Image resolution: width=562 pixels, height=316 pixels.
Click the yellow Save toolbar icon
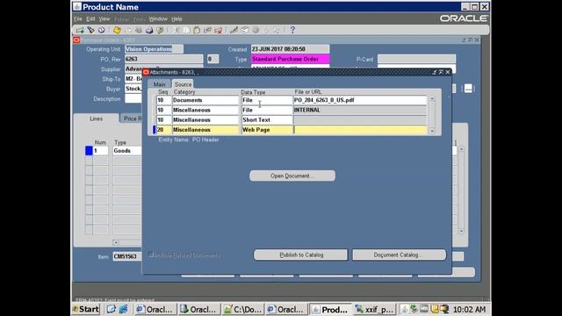117,30
